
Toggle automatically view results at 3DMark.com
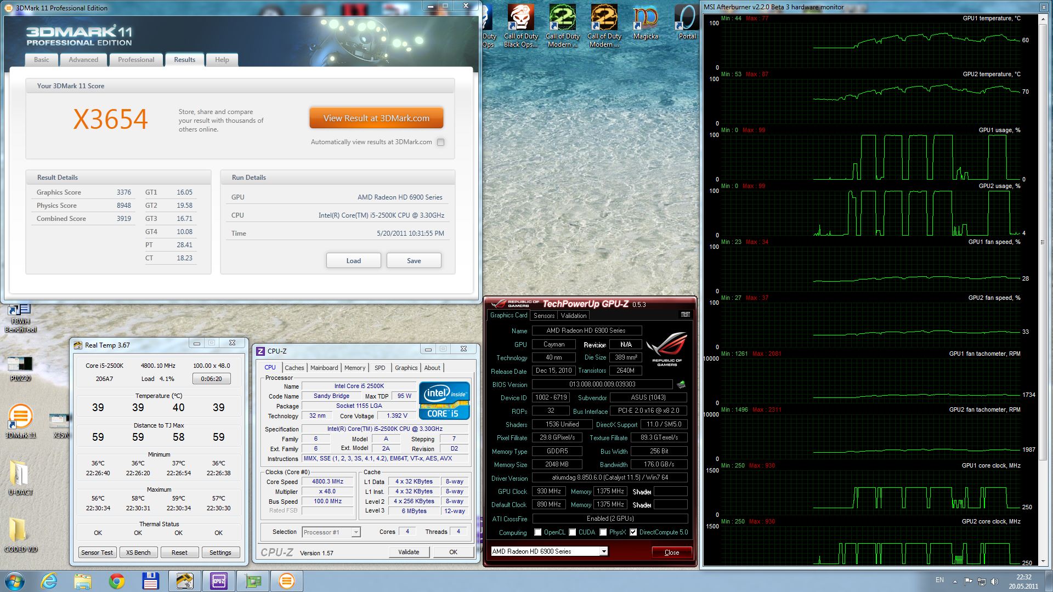click(x=440, y=142)
